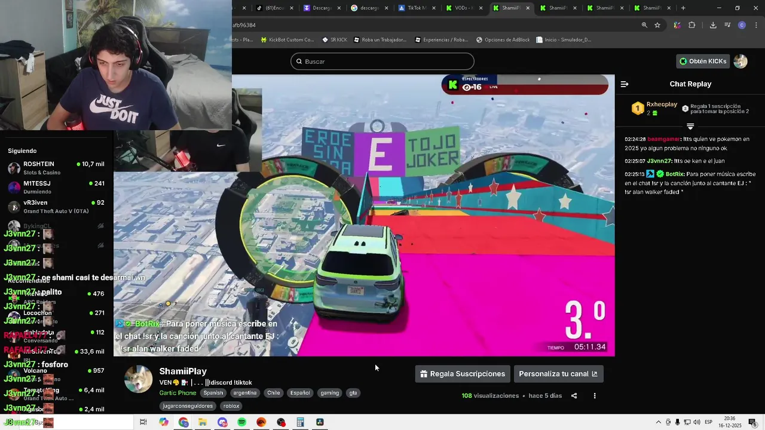Click Rxheoplay in chat gift leaderboard

coord(662,105)
